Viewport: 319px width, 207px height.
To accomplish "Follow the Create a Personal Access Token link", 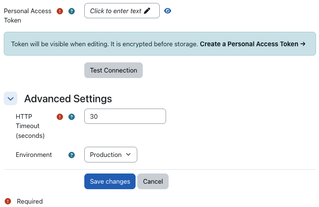I will pos(252,44).
